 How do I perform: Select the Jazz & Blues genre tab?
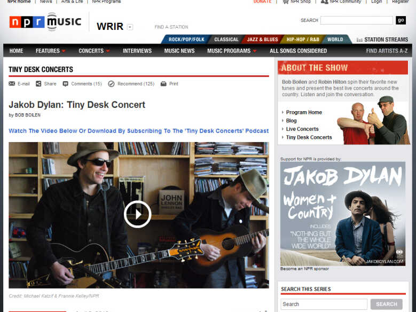(262, 40)
